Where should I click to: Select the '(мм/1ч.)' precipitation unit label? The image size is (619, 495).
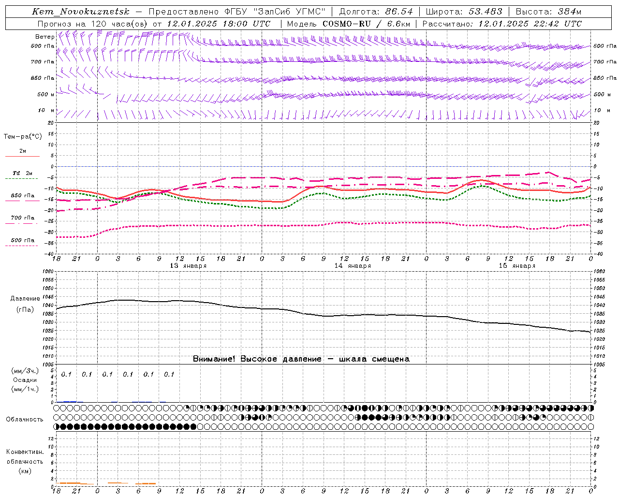coord(25,389)
